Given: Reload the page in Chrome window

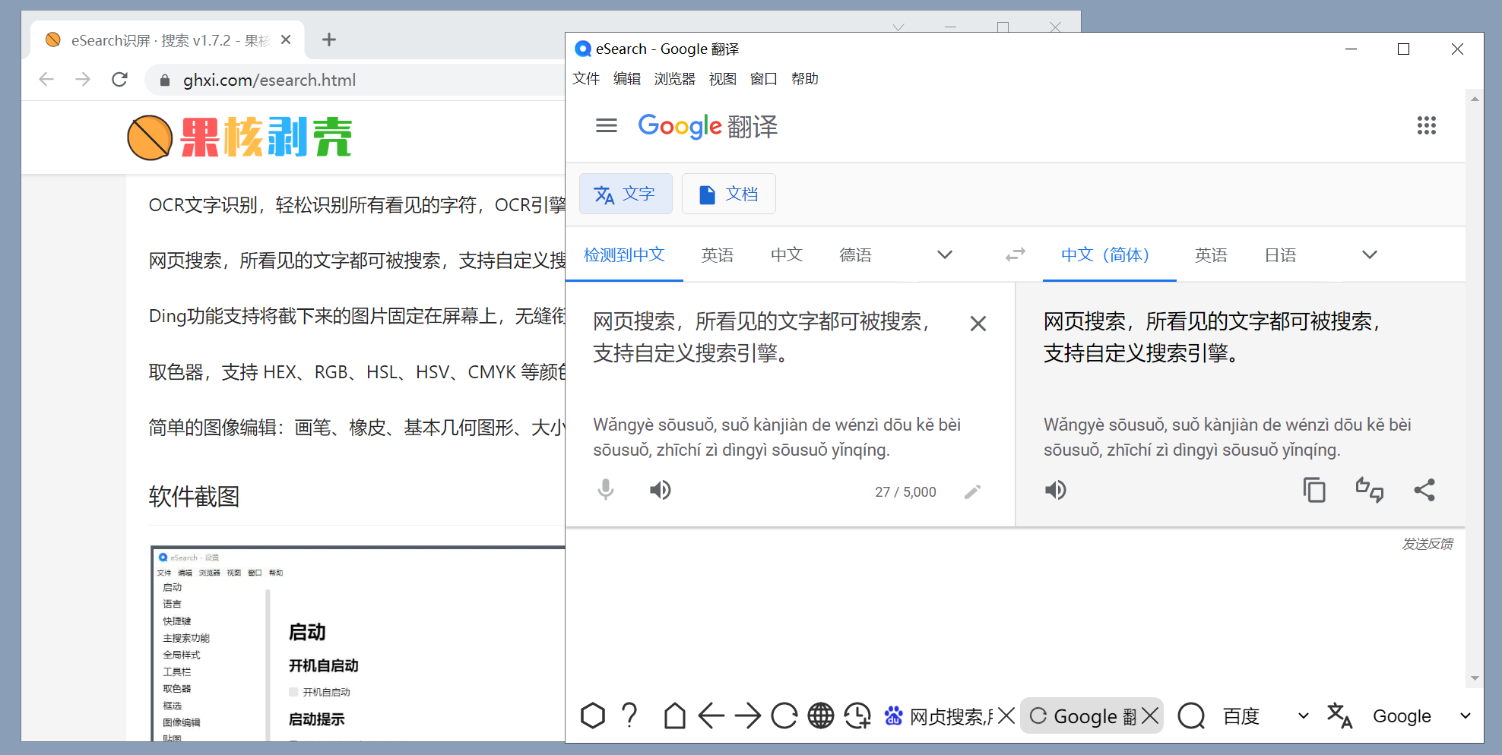Looking at the screenshot, I should click(119, 79).
